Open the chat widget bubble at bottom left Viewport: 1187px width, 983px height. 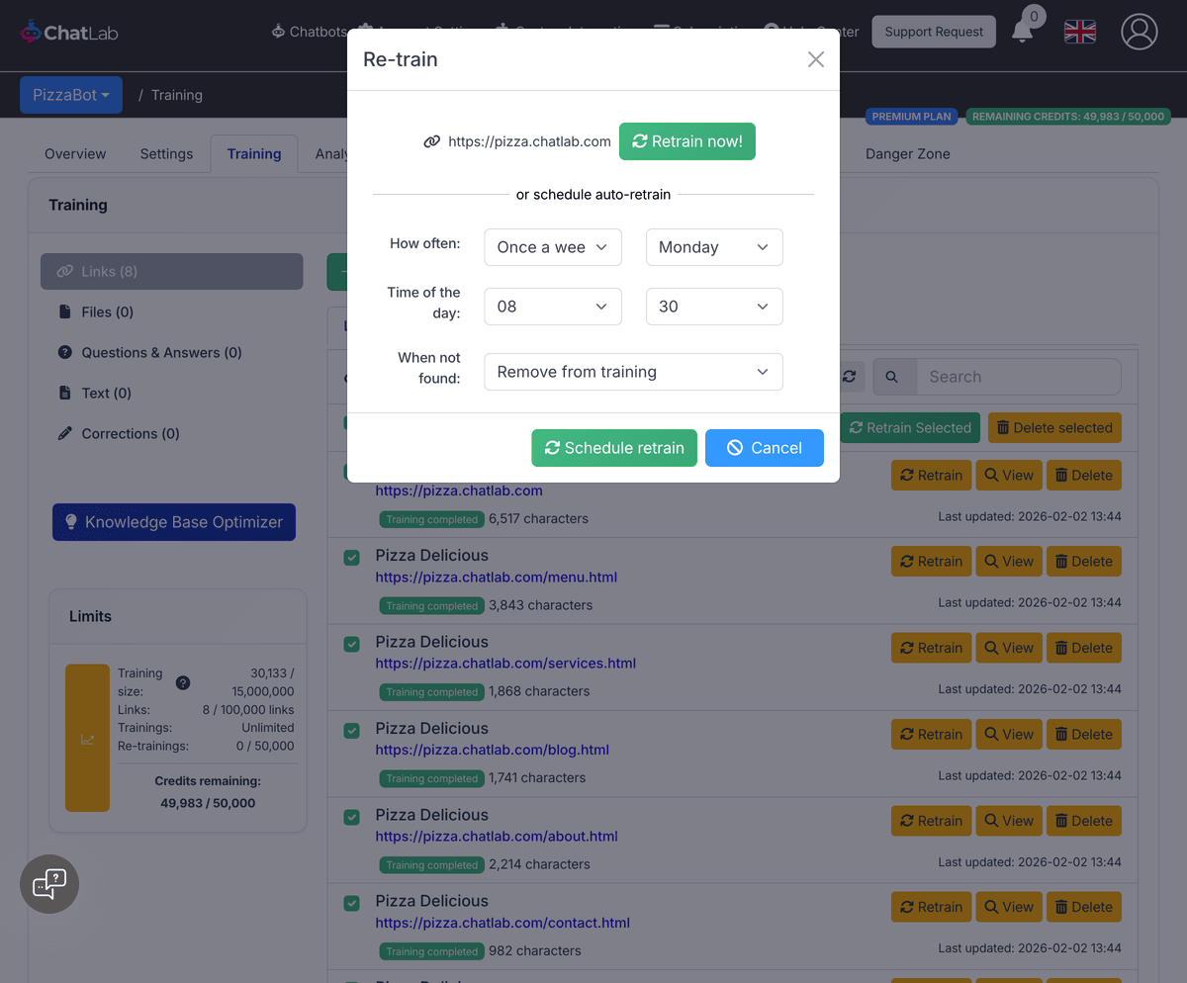point(48,883)
